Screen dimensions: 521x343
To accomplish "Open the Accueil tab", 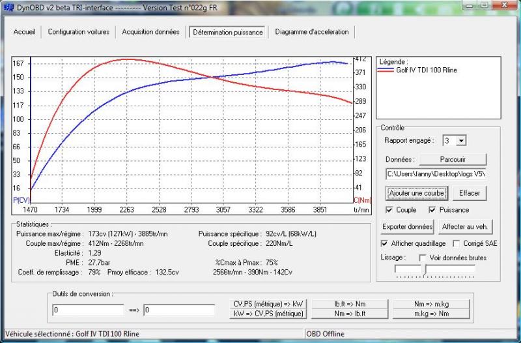I will point(24,32).
